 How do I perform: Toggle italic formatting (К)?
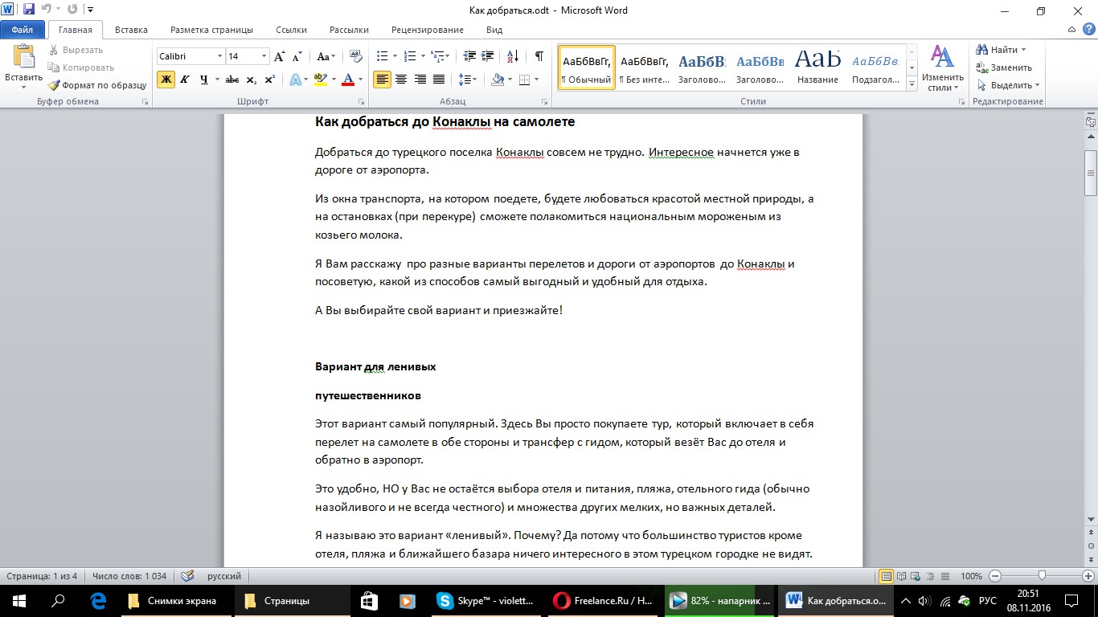click(x=185, y=80)
